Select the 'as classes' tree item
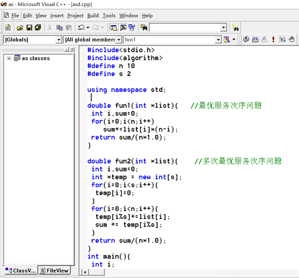 click(x=36, y=58)
